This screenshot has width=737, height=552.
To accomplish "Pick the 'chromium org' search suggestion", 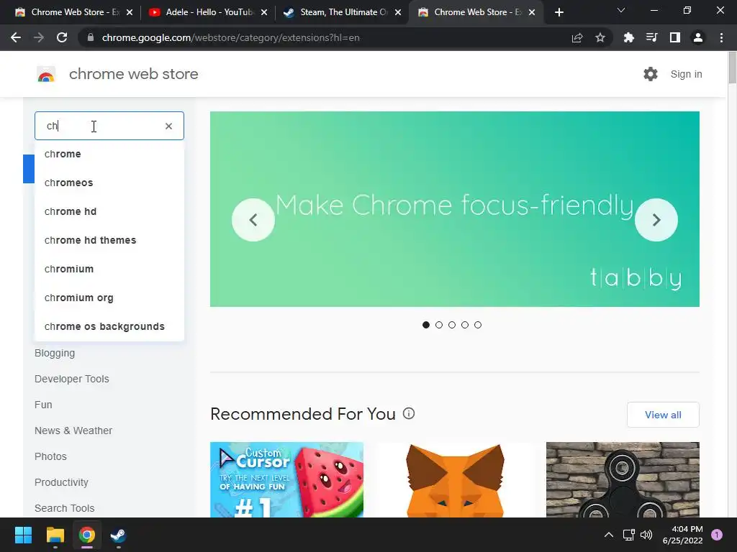I will click(109, 298).
